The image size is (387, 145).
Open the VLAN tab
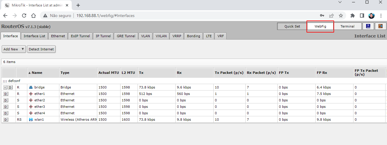[x=145, y=36]
